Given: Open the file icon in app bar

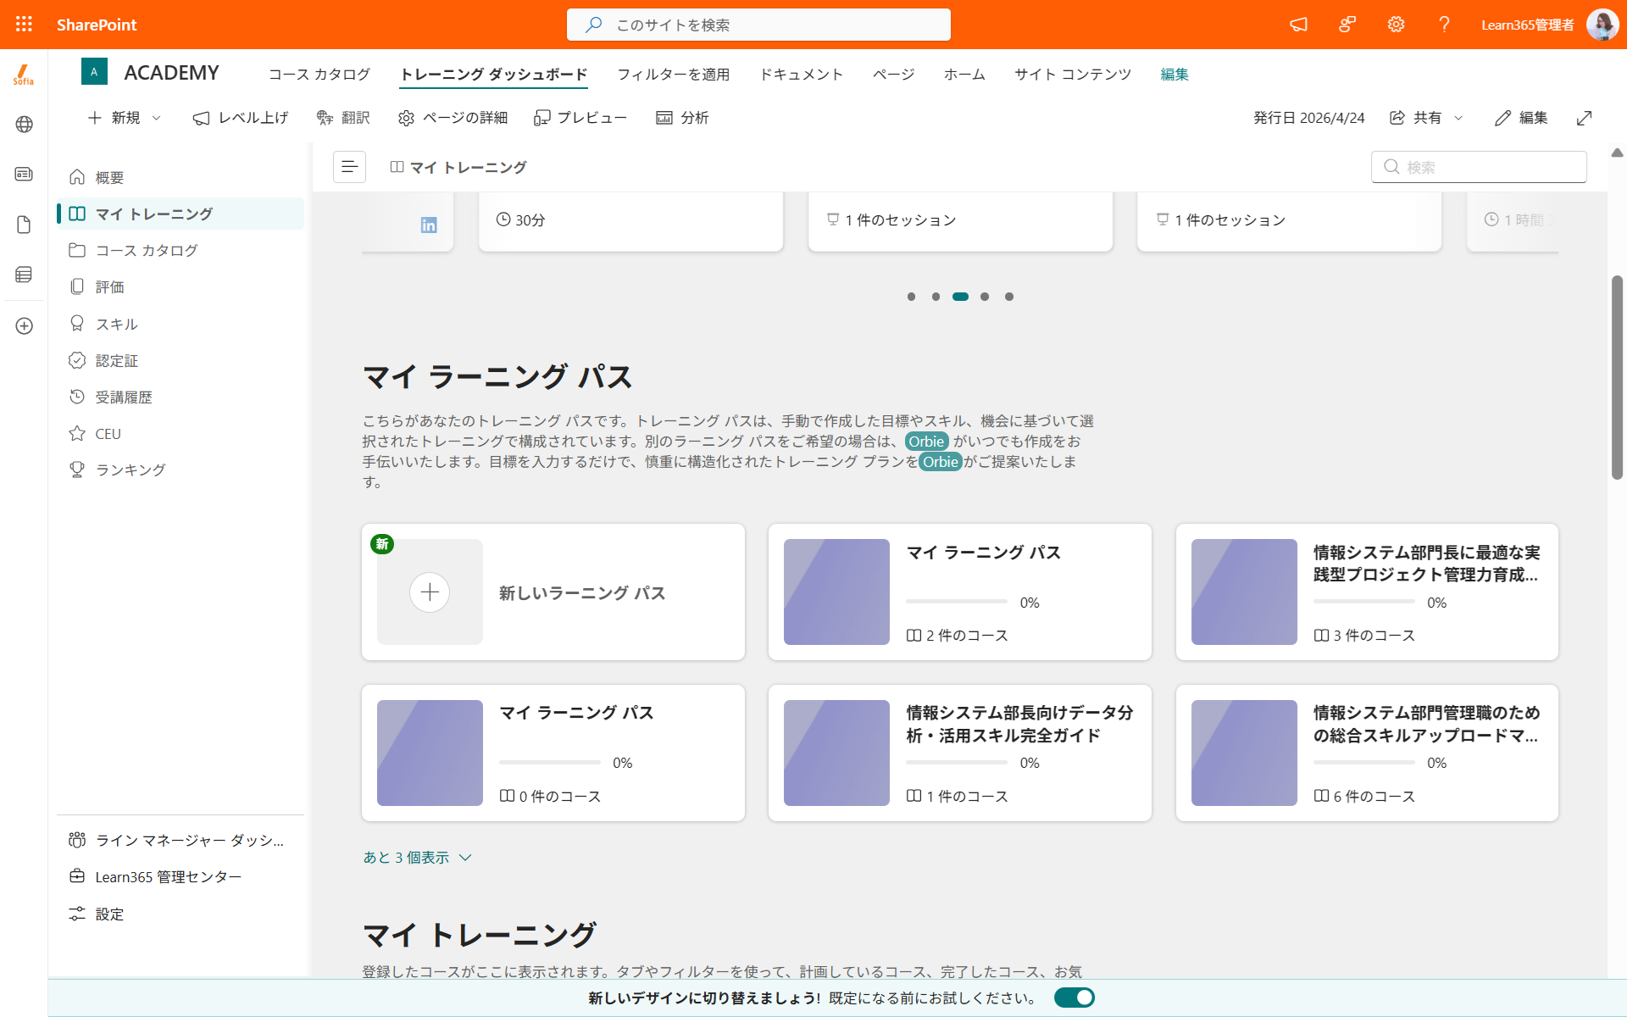Looking at the screenshot, I should (x=24, y=225).
